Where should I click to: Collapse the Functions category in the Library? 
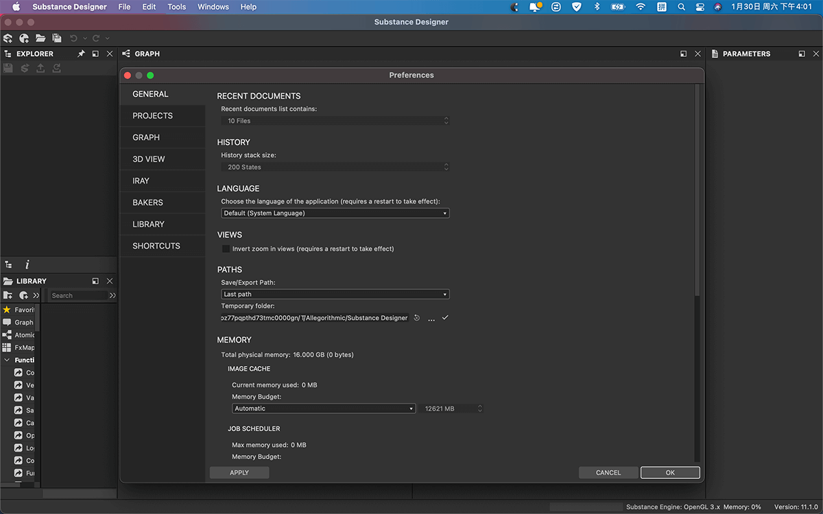(7, 360)
